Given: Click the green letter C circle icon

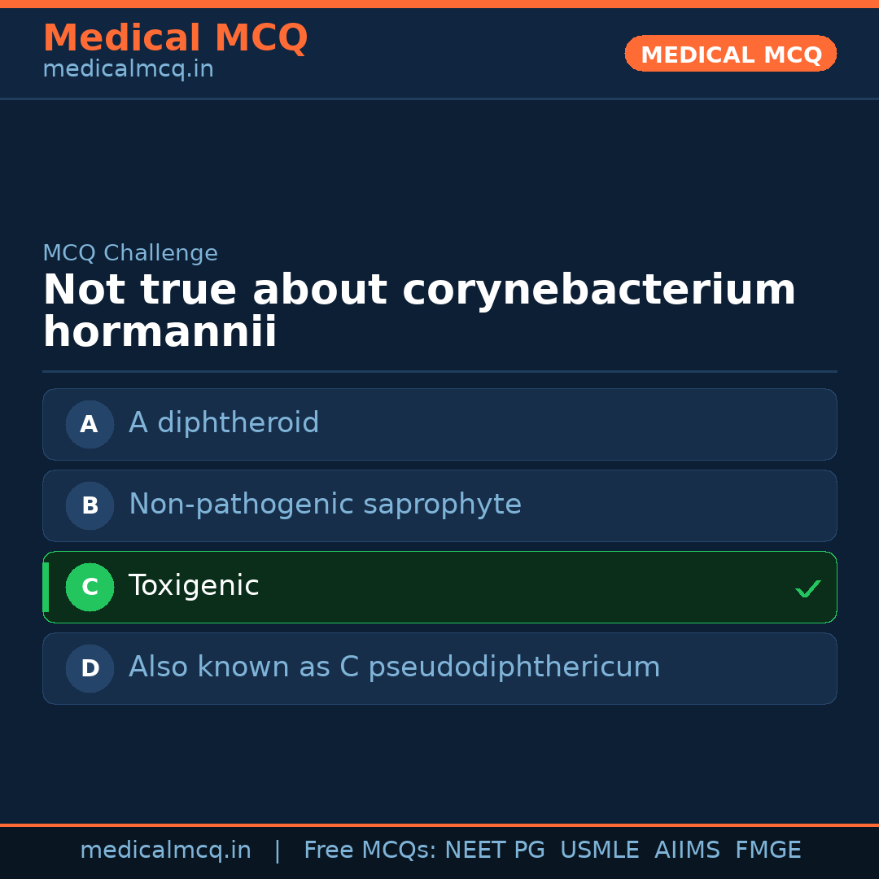Looking at the screenshot, I should point(90,587).
